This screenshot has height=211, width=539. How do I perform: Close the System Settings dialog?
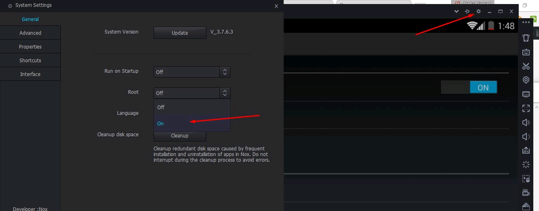(276, 6)
